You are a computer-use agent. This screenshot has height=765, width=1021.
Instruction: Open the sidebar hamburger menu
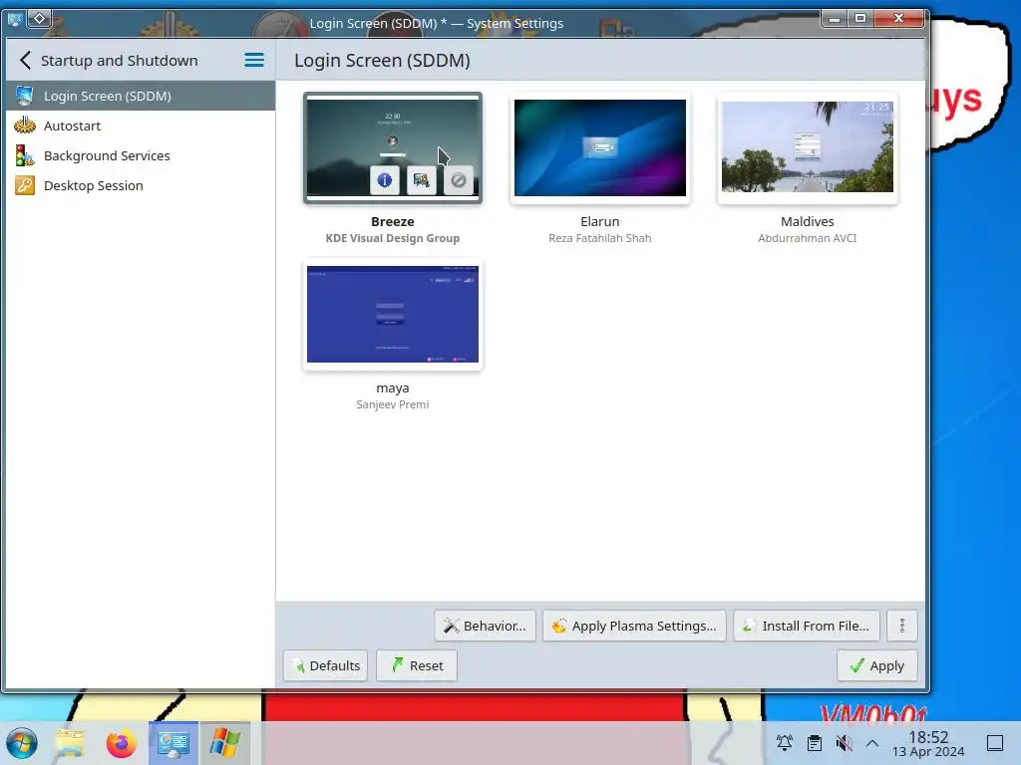(254, 61)
